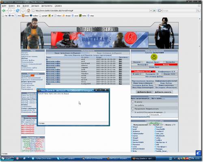203x162 pixels.
Task: Focus the Google search box in toolbar
Action: [179, 11]
